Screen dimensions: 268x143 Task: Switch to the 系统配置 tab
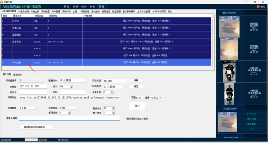point(45,12)
